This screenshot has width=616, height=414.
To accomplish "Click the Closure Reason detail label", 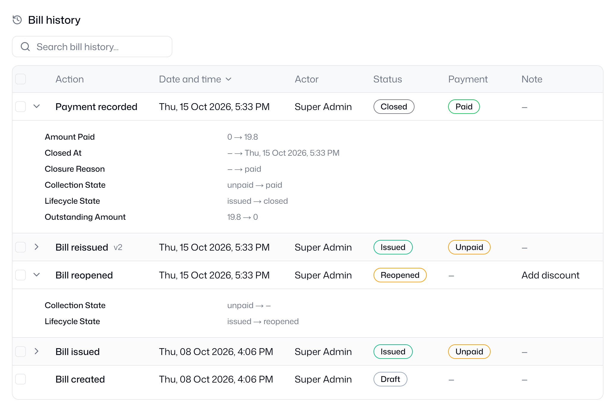I will 75,169.
